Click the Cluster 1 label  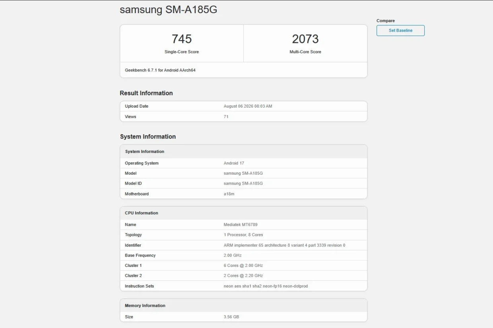point(133,265)
